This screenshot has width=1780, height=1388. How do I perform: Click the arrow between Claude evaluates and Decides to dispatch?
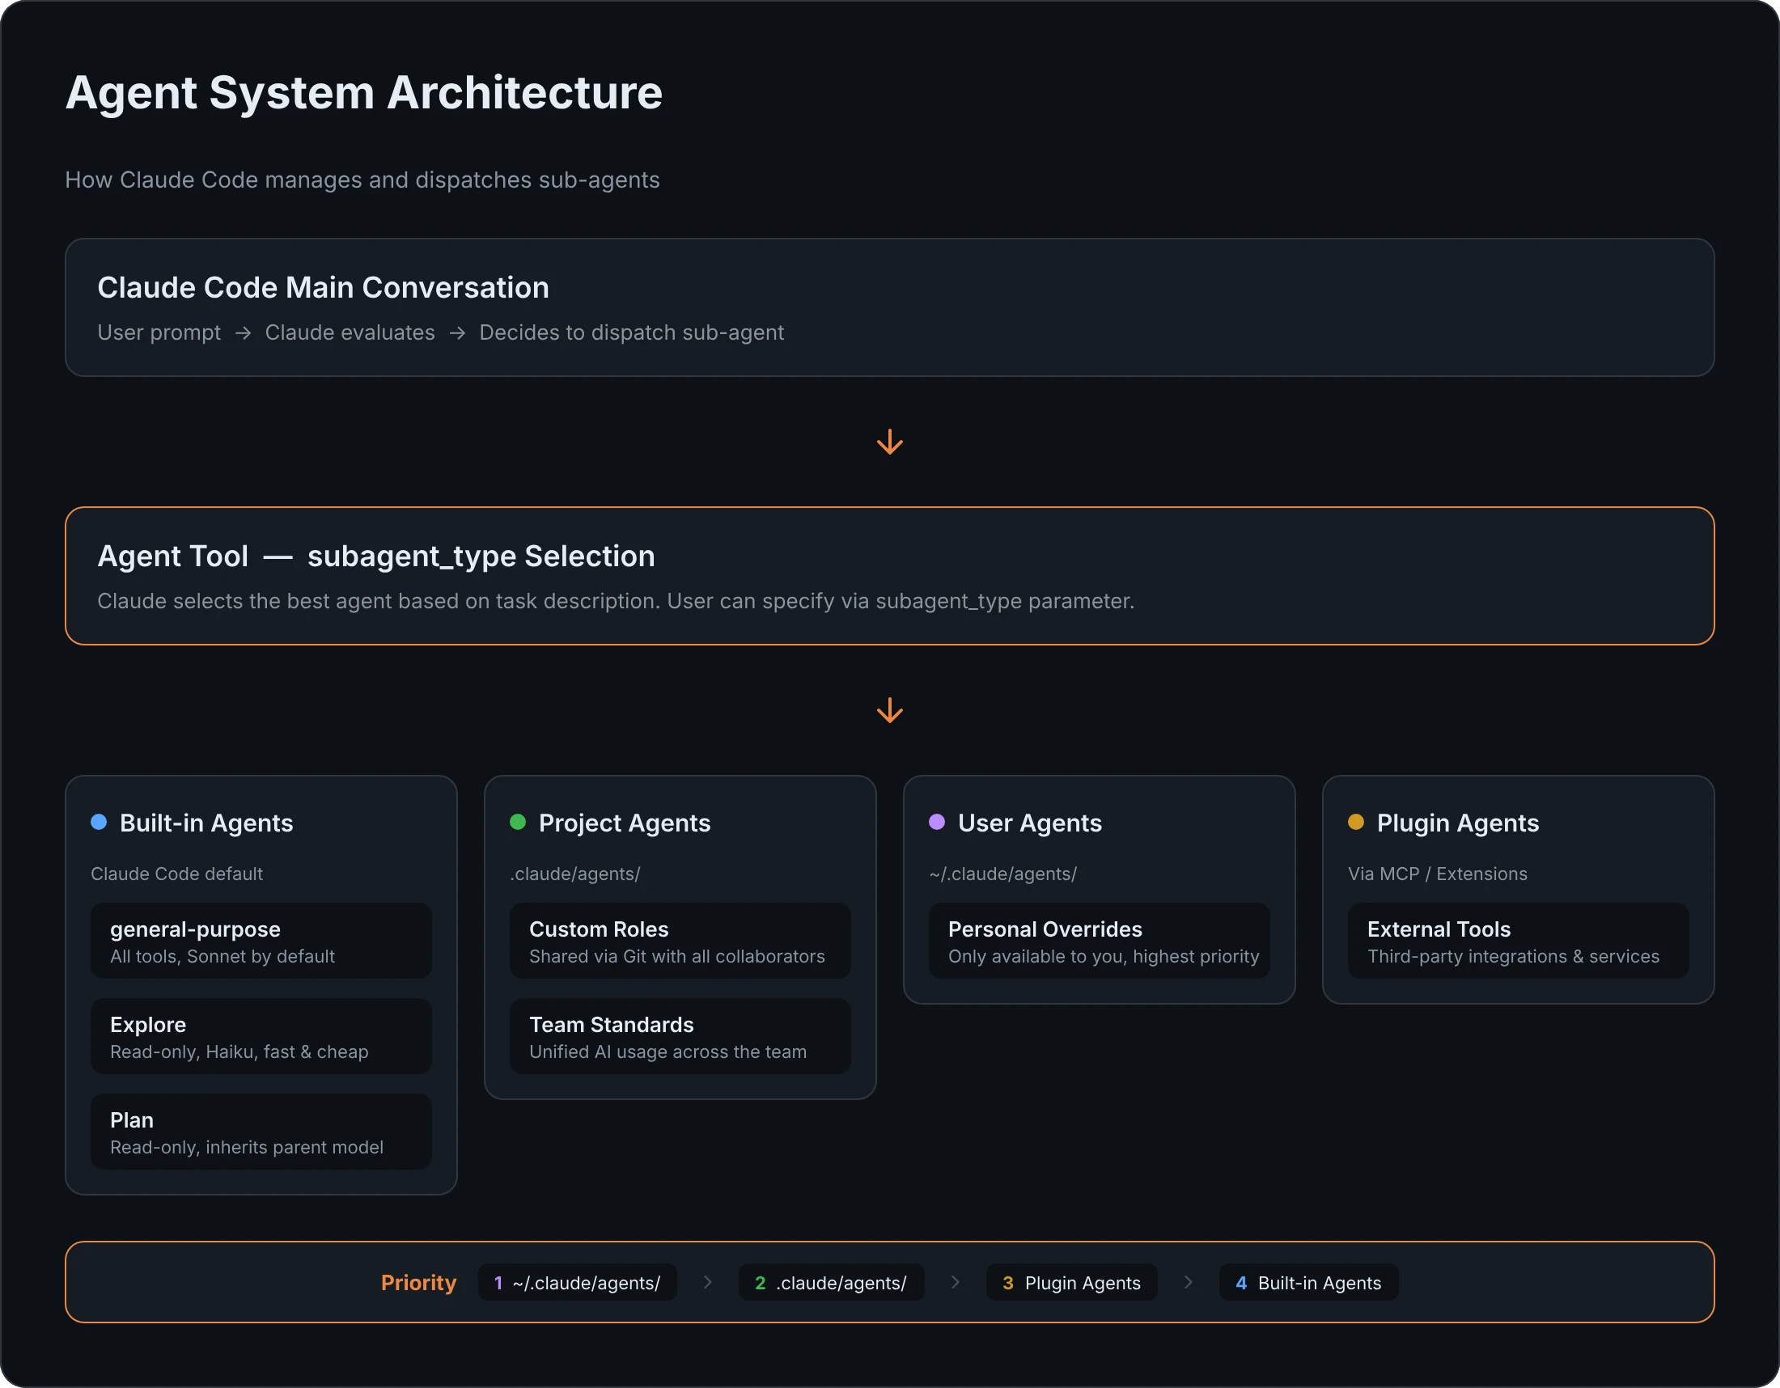coord(457,333)
